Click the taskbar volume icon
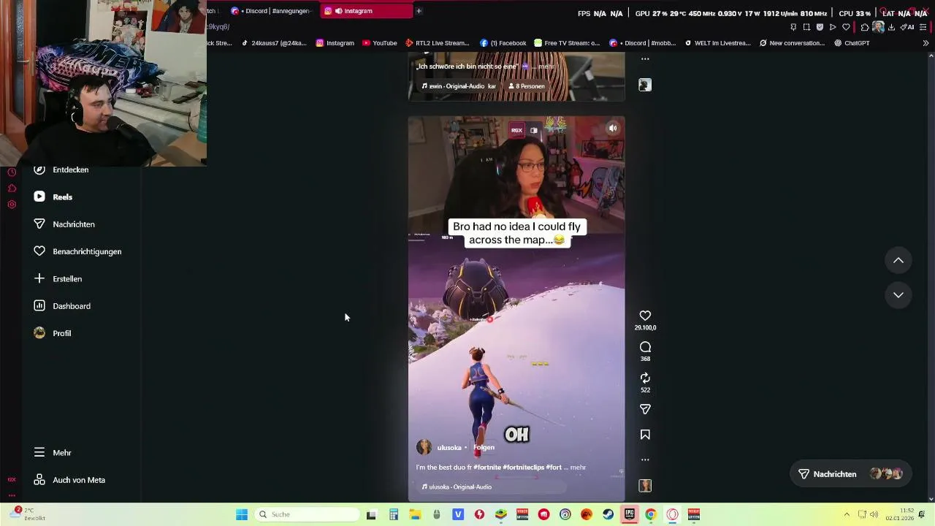This screenshot has height=526, width=935. pos(874,514)
